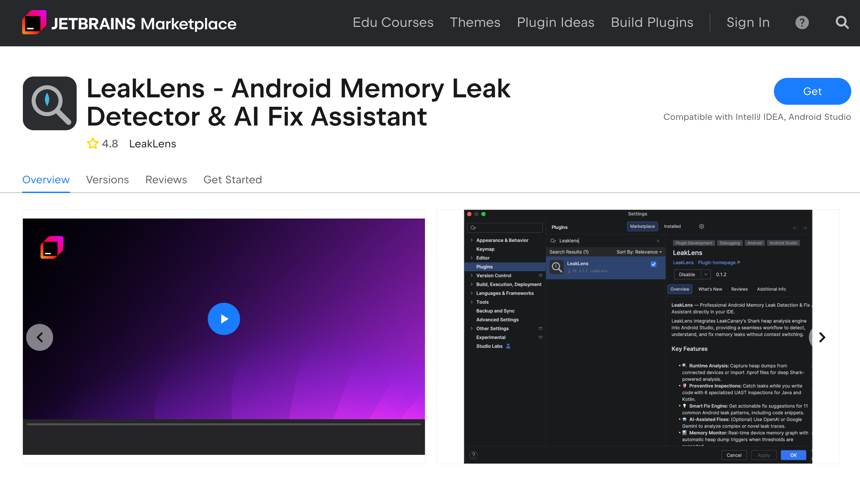
Task: Switch to the Overview tab
Action: click(x=46, y=180)
